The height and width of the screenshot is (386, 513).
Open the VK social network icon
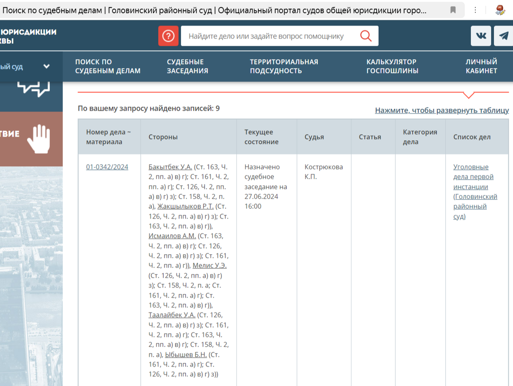[x=481, y=36]
